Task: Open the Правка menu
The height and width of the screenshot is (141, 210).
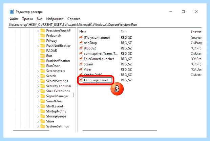Action: 27,19
